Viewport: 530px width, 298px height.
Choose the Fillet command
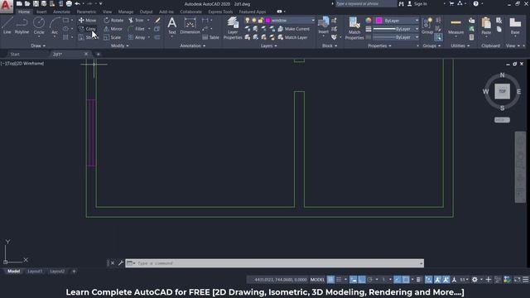tap(137, 29)
